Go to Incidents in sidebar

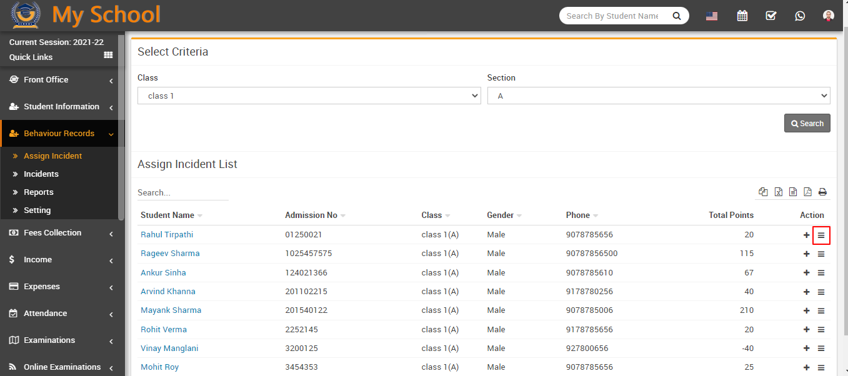tap(41, 174)
